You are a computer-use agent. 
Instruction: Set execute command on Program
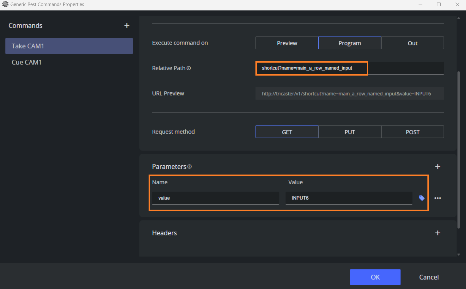click(350, 43)
